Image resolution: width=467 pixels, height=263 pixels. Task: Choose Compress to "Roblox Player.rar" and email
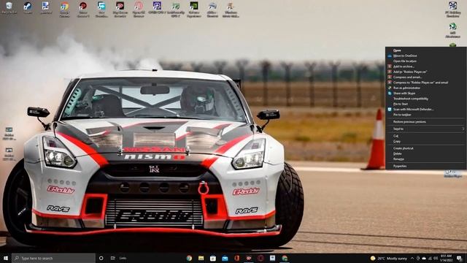pyautogui.click(x=426, y=83)
